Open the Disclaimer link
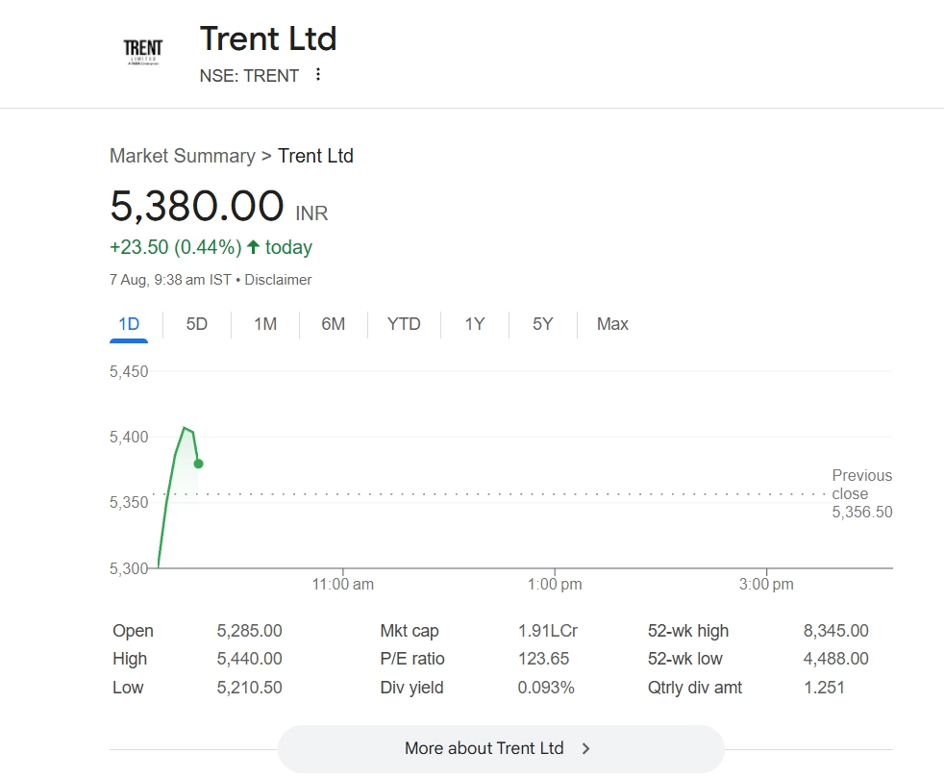Viewport: 944px width, 778px height. [x=278, y=280]
